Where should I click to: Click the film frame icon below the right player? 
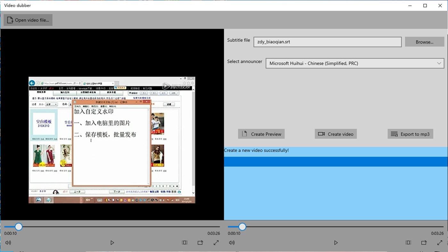[x=408, y=242]
